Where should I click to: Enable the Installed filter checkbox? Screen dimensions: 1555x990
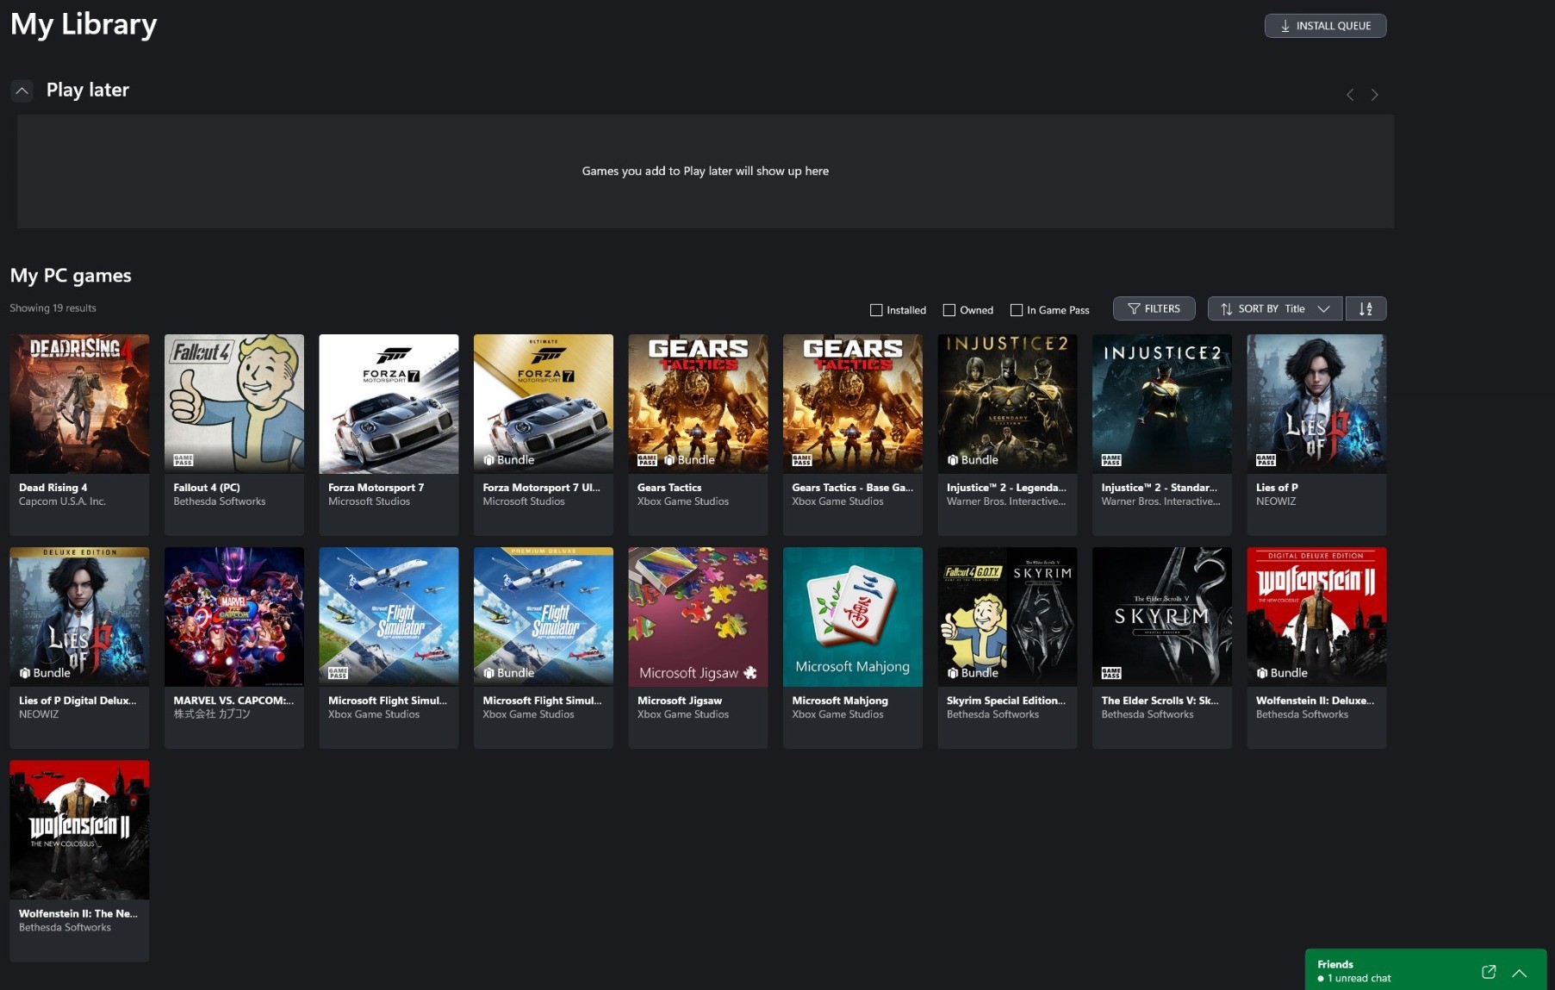click(x=876, y=310)
